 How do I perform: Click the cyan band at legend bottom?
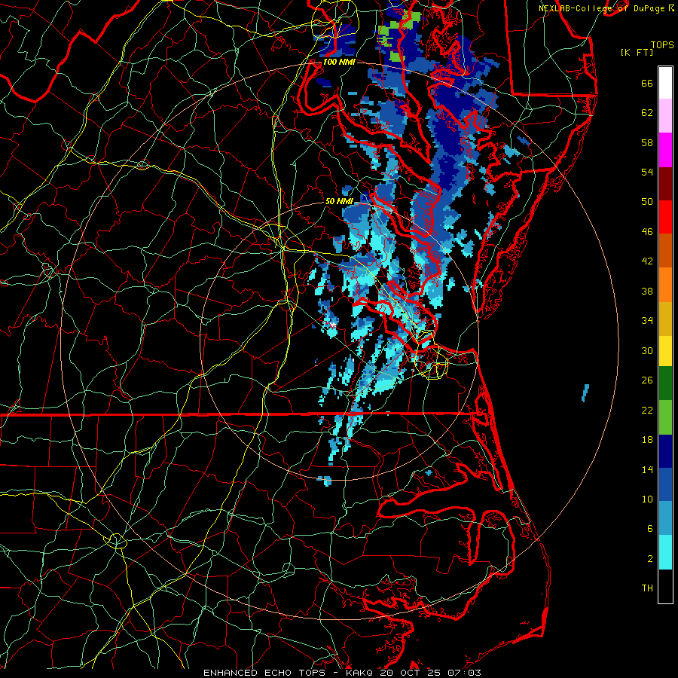click(x=665, y=552)
